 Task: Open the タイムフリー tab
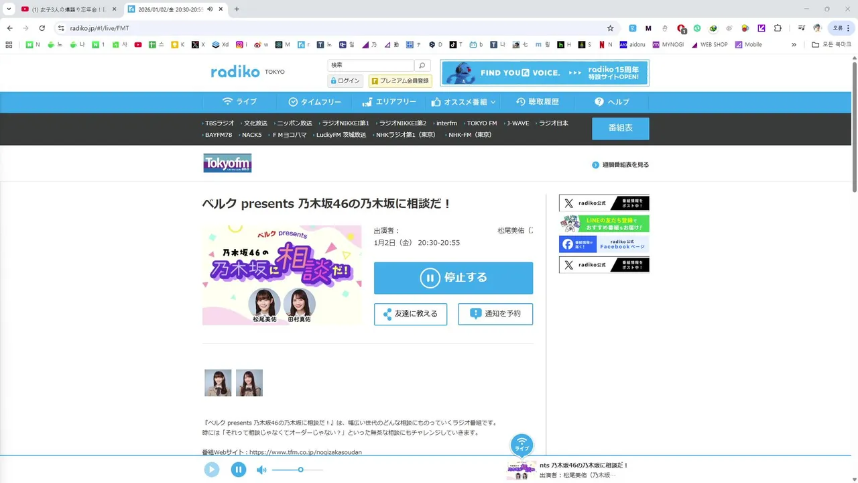click(x=314, y=102)
